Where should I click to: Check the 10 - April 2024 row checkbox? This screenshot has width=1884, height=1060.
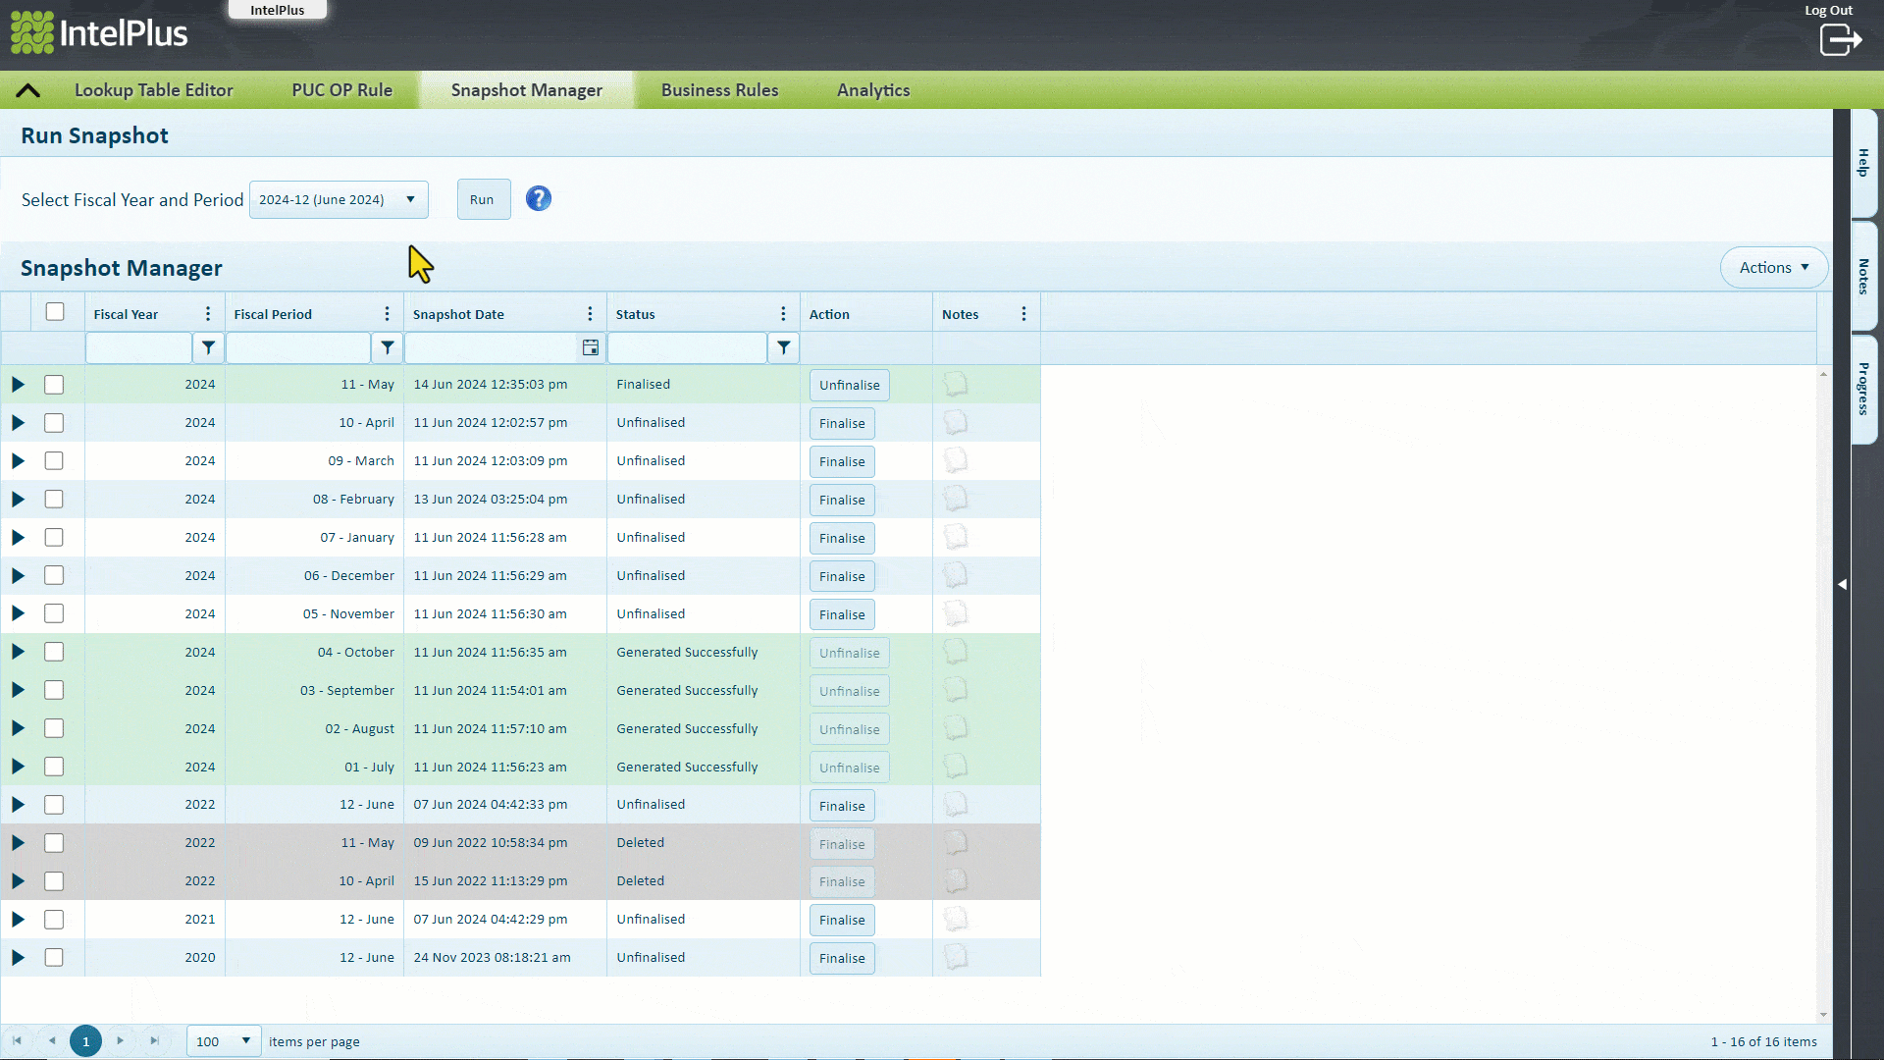[54, 423]
